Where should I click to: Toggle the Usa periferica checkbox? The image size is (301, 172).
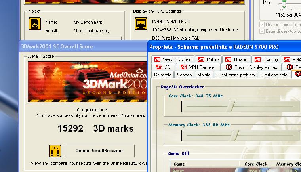pos(262,25)
